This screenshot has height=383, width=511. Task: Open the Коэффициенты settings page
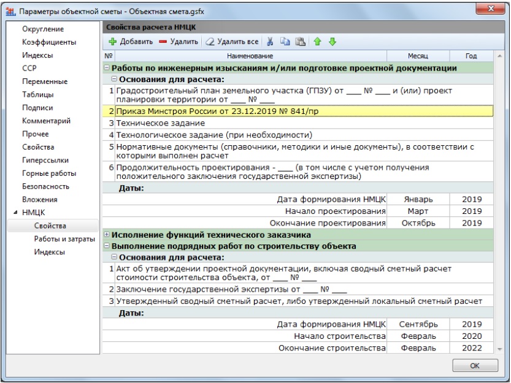point(49,42)
